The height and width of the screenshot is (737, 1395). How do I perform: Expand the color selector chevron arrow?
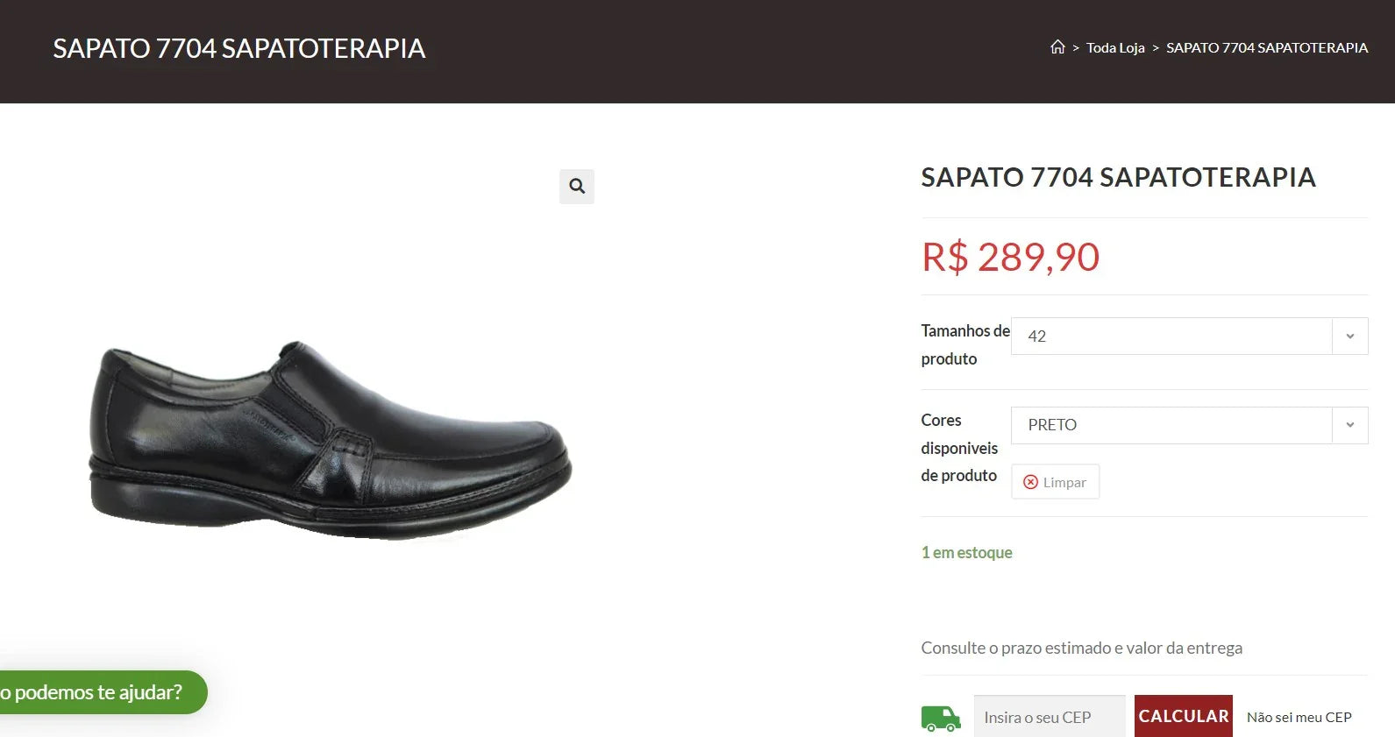[x=1349, y=425]
